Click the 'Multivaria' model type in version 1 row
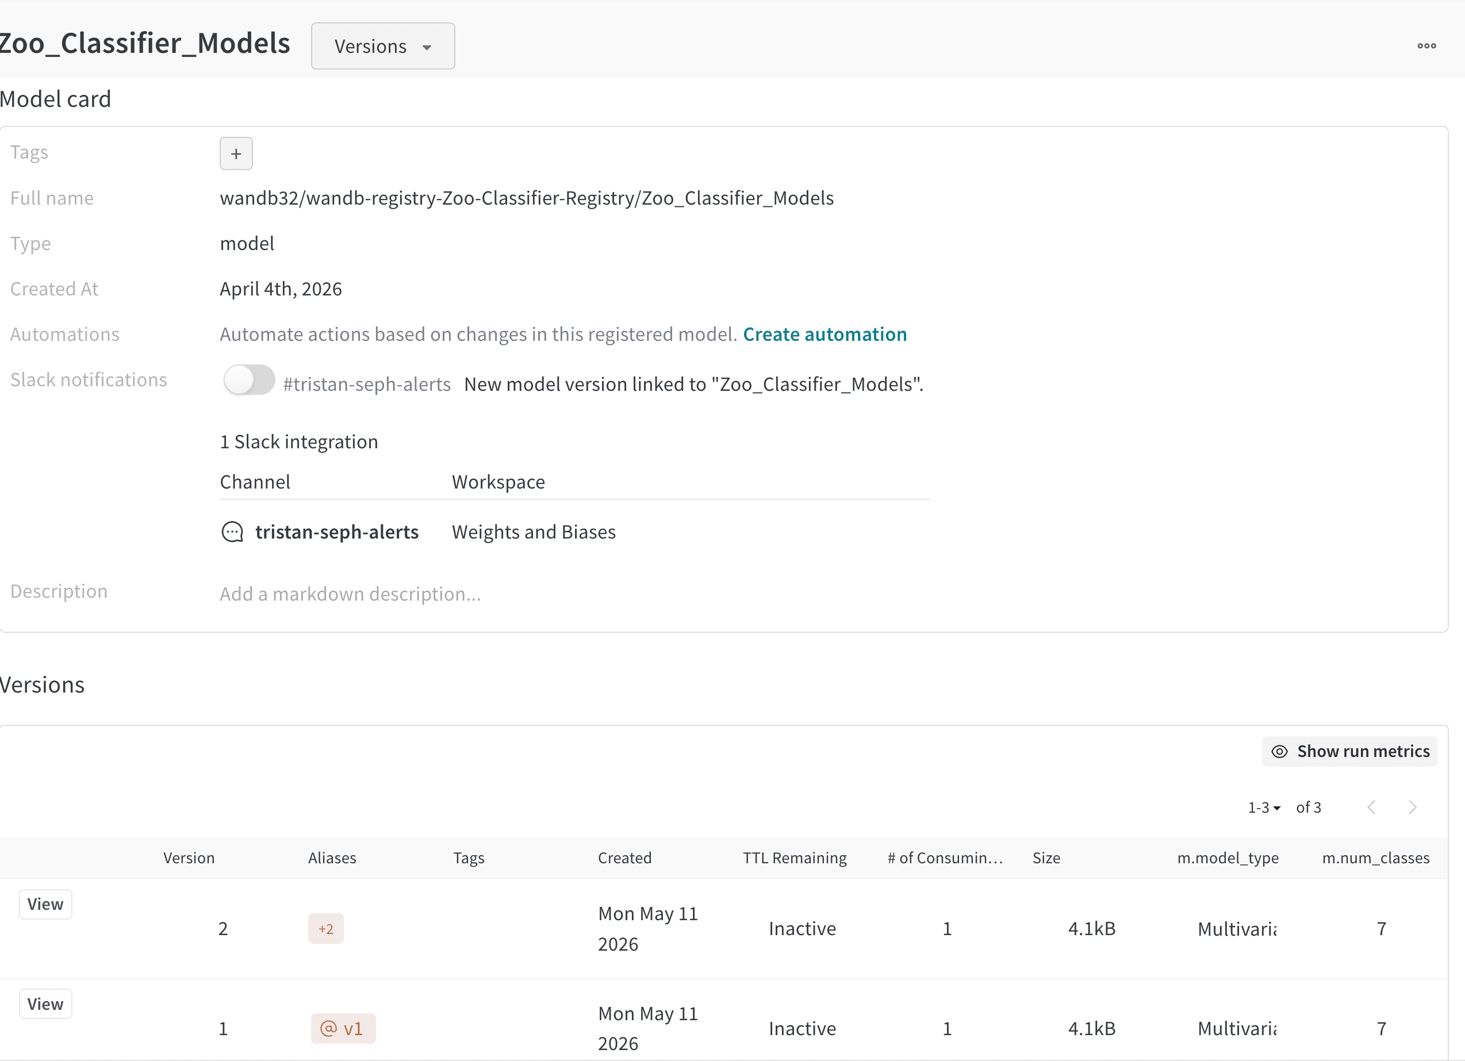This screenshot has width=1465, height=1061. [1237, 1028]
